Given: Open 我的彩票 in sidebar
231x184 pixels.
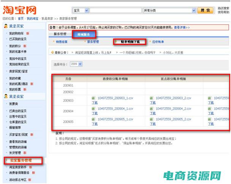Looking at the screenshot, I should pos(15,90).
